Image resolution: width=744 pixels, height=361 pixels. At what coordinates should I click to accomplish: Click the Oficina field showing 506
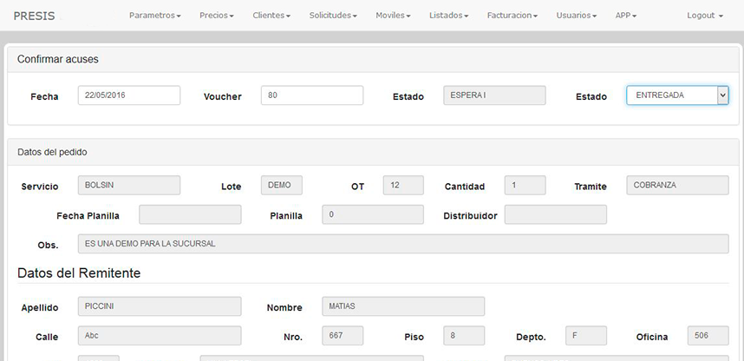(708, 336)
